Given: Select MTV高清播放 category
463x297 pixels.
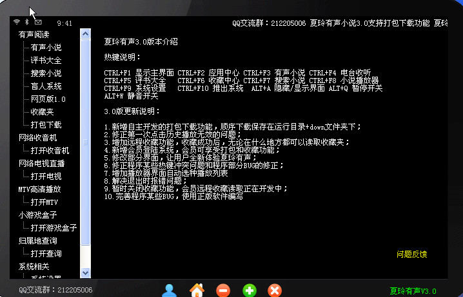Looking at the screenshot, I should 39,189.
